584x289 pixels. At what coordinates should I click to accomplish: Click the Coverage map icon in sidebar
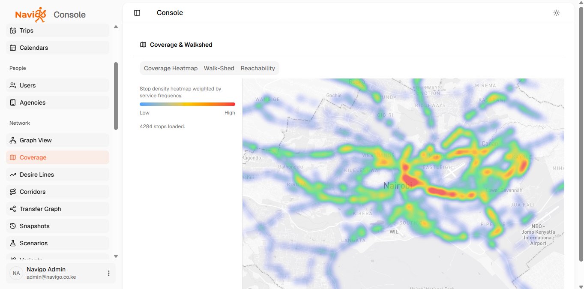(x=13, y=157)
